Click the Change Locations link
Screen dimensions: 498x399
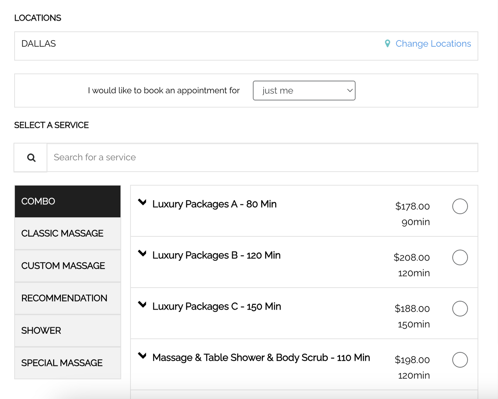[433, 44]
